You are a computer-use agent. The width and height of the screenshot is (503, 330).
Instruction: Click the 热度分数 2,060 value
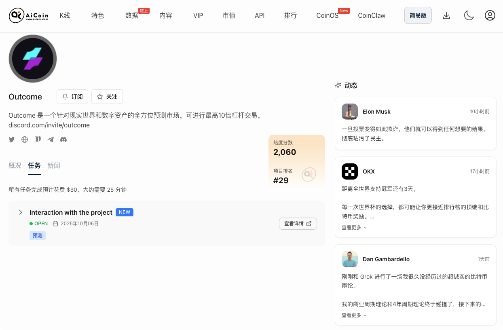click(285, 152)
